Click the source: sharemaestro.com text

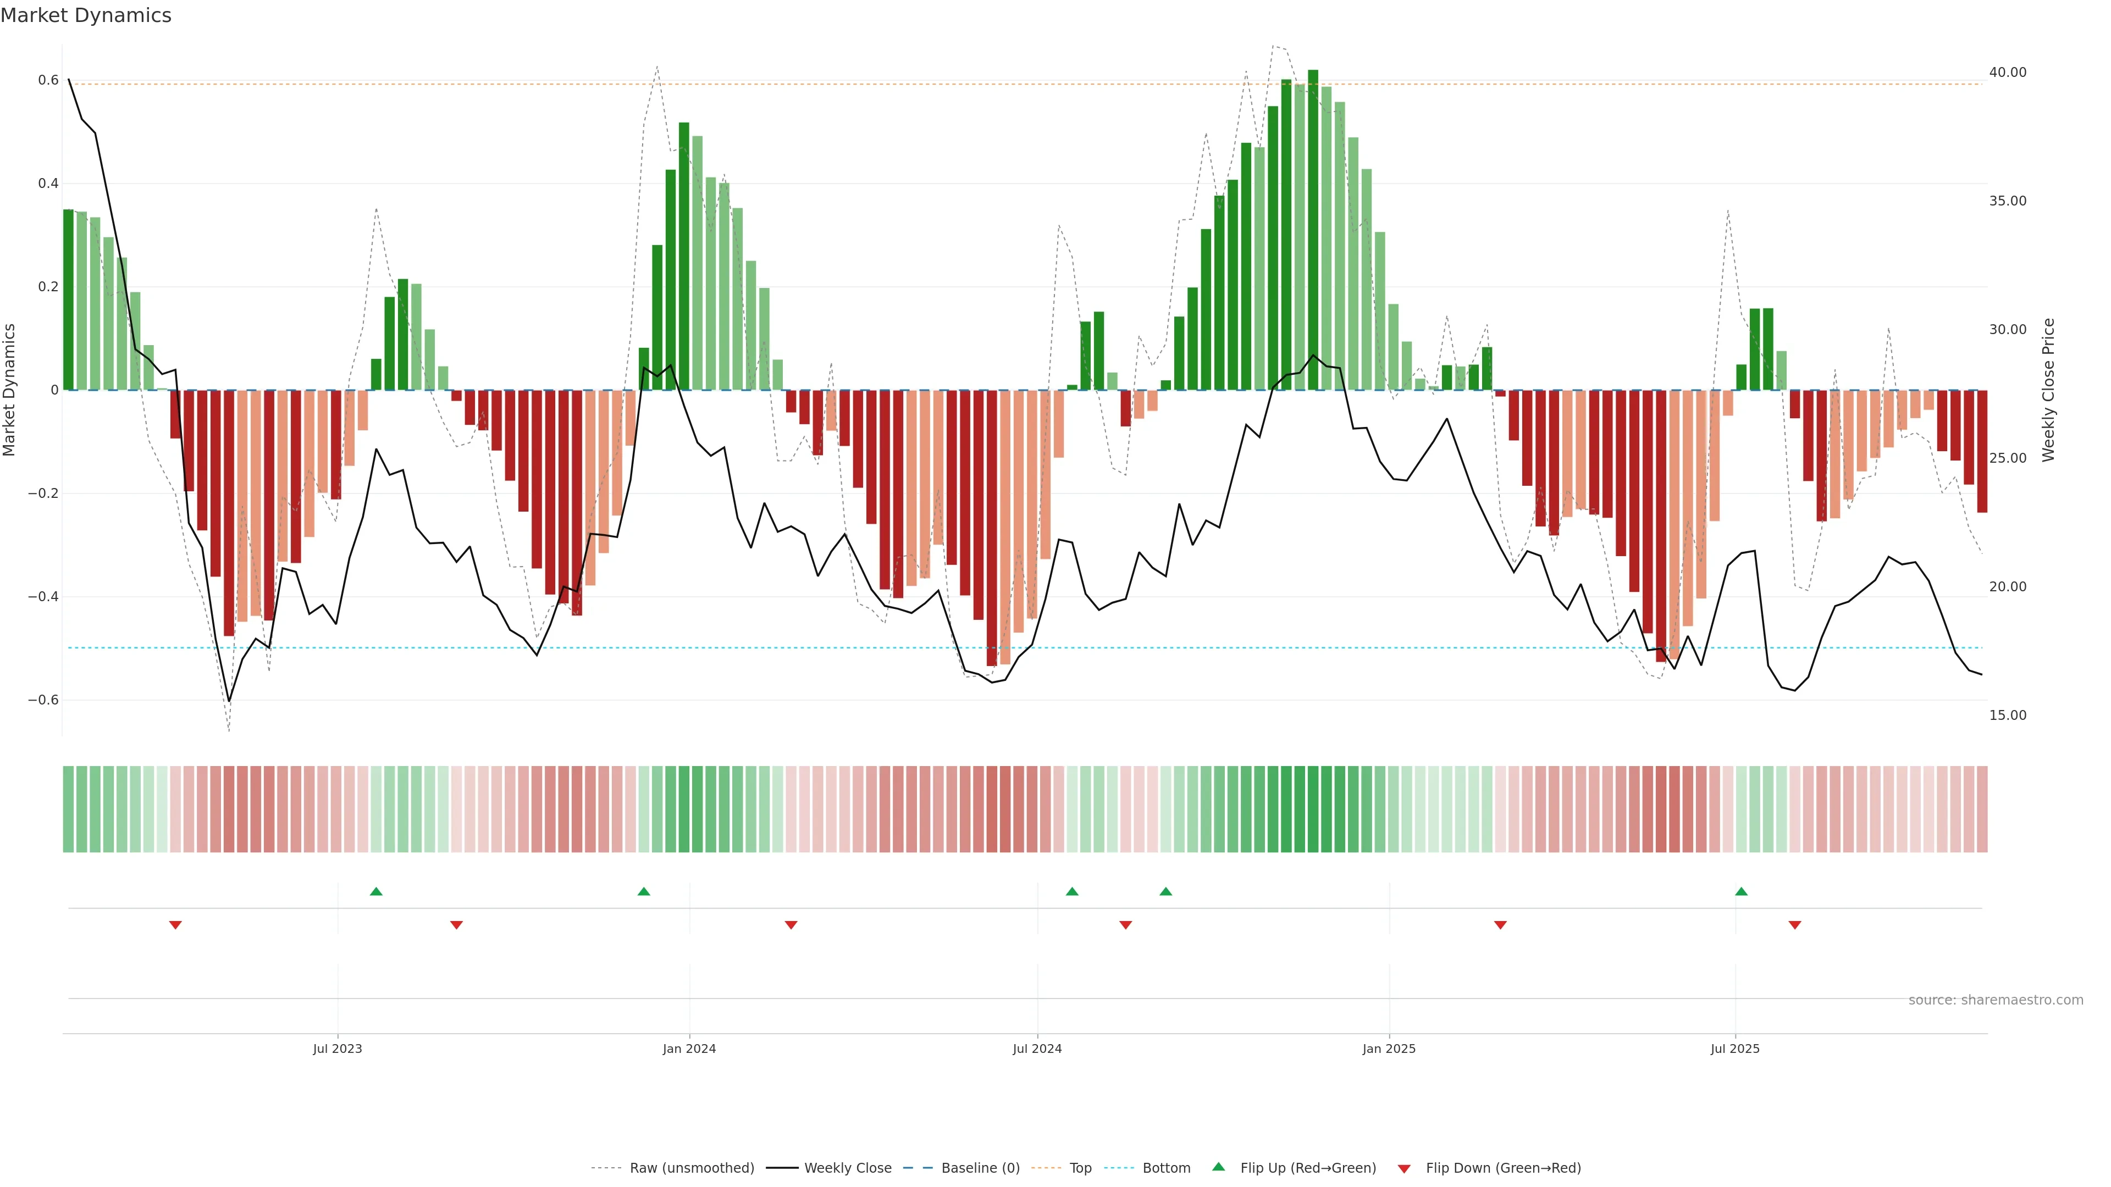(1996, 1000)
